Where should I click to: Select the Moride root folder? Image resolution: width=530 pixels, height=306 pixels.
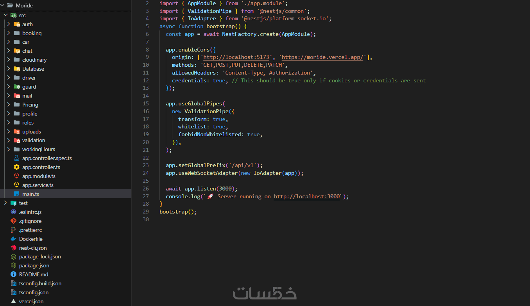point(66,5)
